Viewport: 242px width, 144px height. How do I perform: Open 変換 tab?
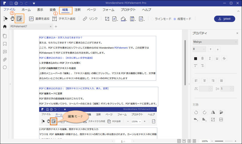click(x=52, y=10)
